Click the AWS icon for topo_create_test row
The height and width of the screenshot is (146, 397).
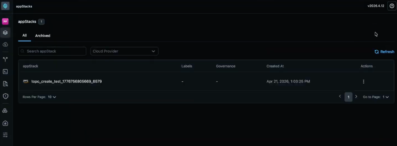click(x=25, y=81)
